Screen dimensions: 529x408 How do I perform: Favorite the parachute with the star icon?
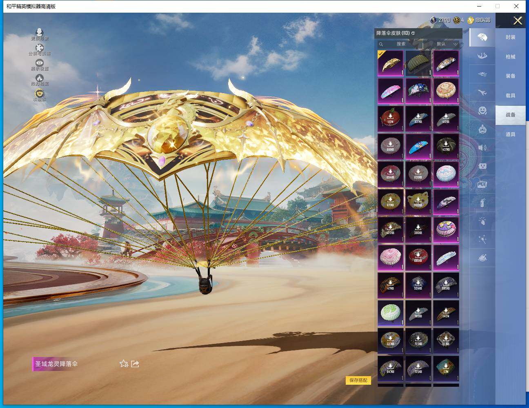124,363
